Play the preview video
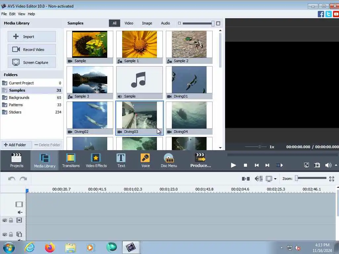 233,165
